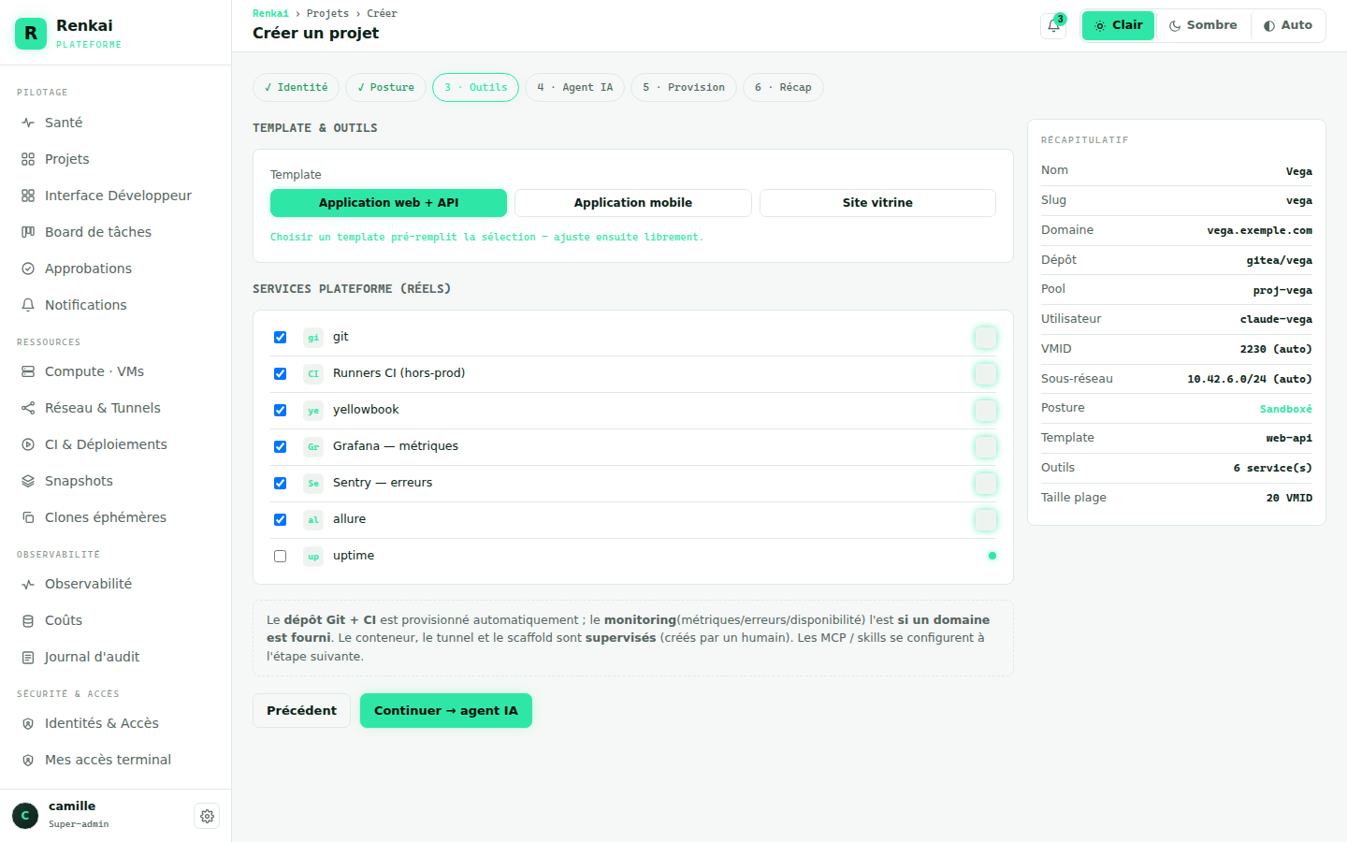Go back to the Identité wizard step
Viewport: 1347px width, 842px height.
point(296,87)
